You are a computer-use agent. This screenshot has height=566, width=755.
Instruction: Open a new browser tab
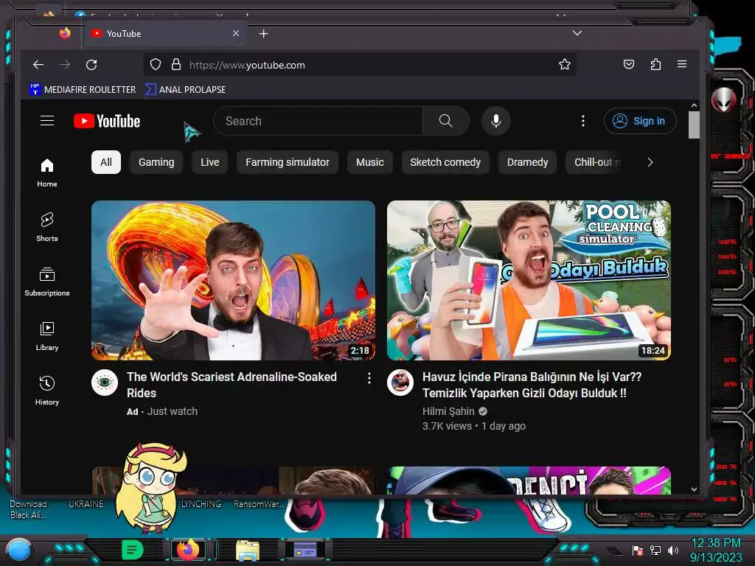263,34
